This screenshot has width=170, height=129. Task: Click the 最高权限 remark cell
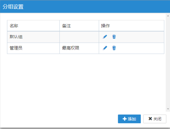coord(79,48)
